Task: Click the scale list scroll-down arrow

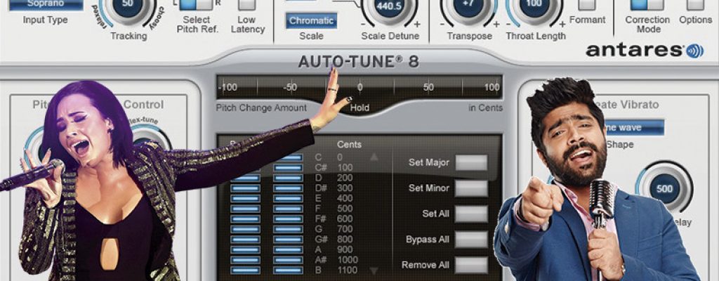Action: [x=374, y=270]
